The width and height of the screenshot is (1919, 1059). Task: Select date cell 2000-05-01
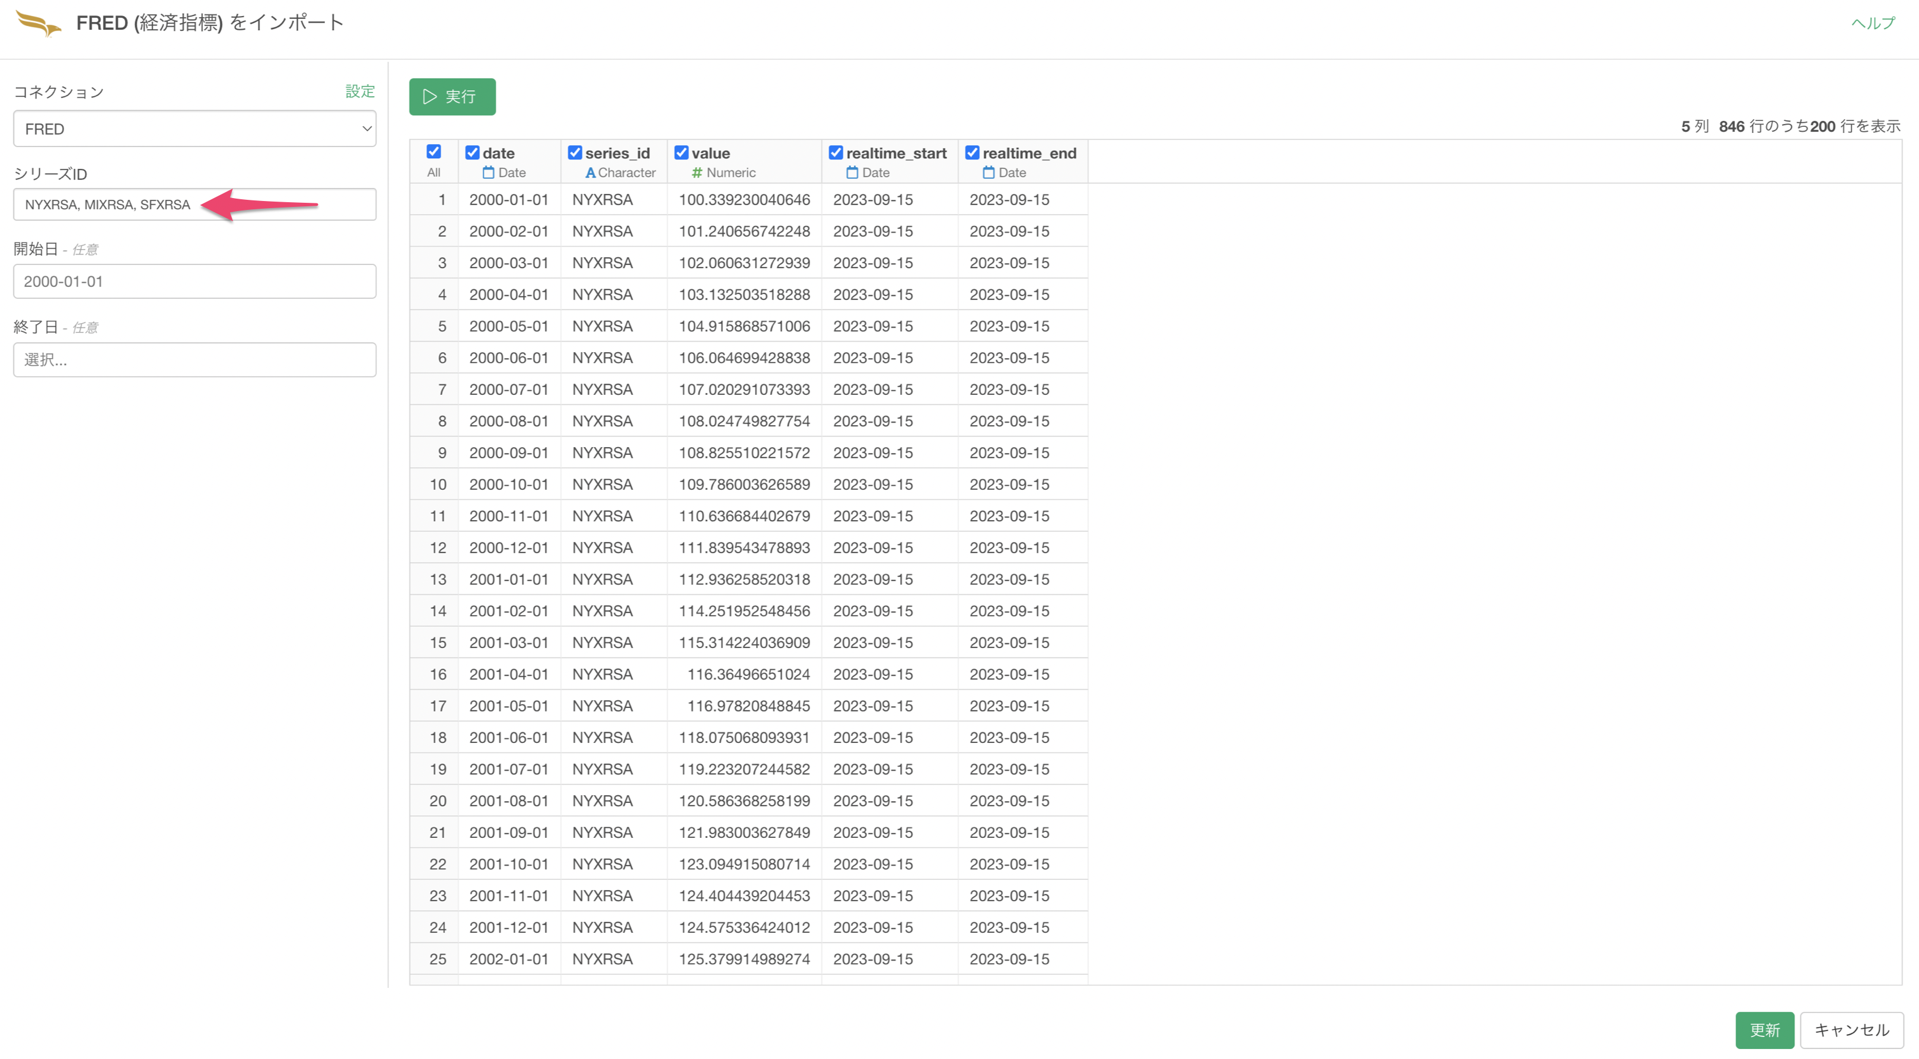509,326
